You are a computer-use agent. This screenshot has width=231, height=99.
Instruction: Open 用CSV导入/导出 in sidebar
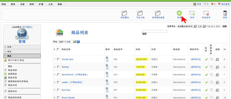point(16,60)
